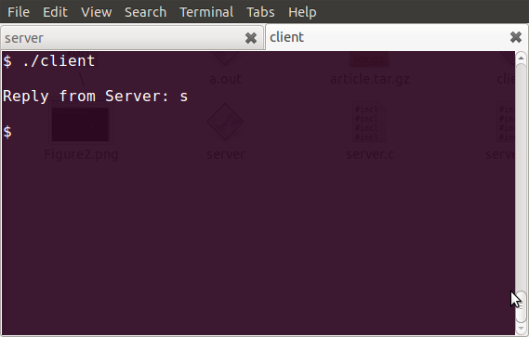Close the client tab
Image resolution: width=529 pixels, height=337 pixels.
[x=516, y=37]
